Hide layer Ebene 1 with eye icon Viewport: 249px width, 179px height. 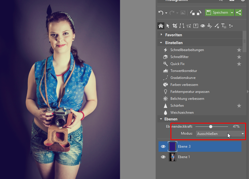163,157
